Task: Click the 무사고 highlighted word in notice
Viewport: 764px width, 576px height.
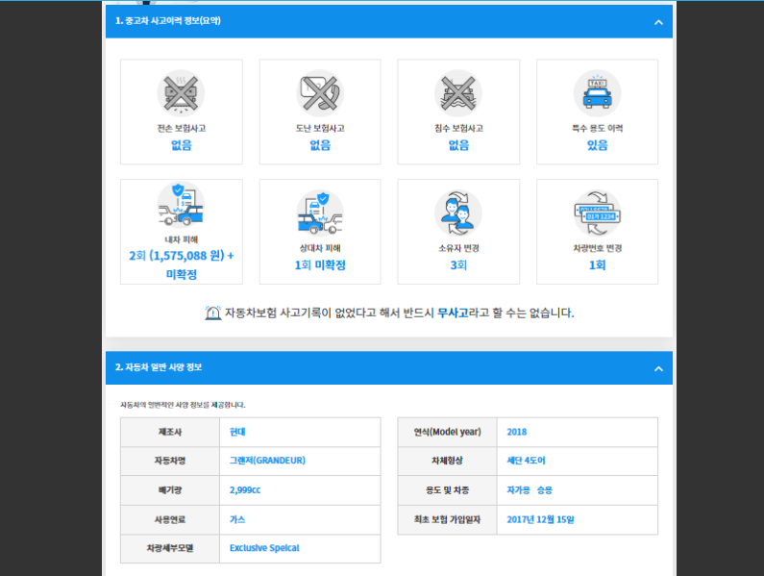Action: (x=453, y=313)
